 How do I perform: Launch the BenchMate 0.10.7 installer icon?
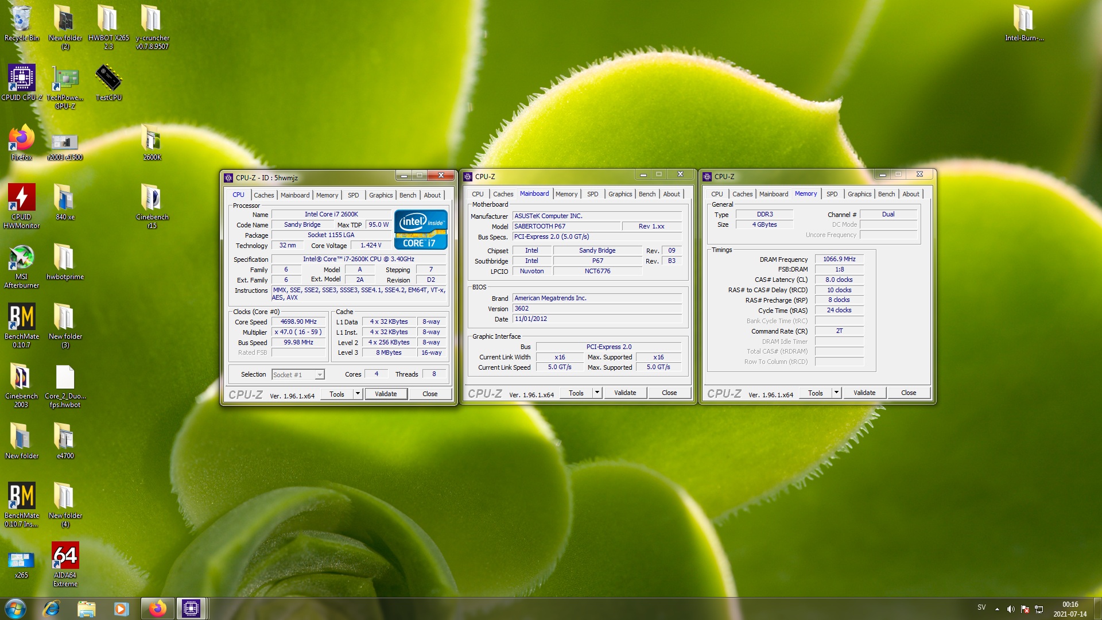[x=21, y=505]
